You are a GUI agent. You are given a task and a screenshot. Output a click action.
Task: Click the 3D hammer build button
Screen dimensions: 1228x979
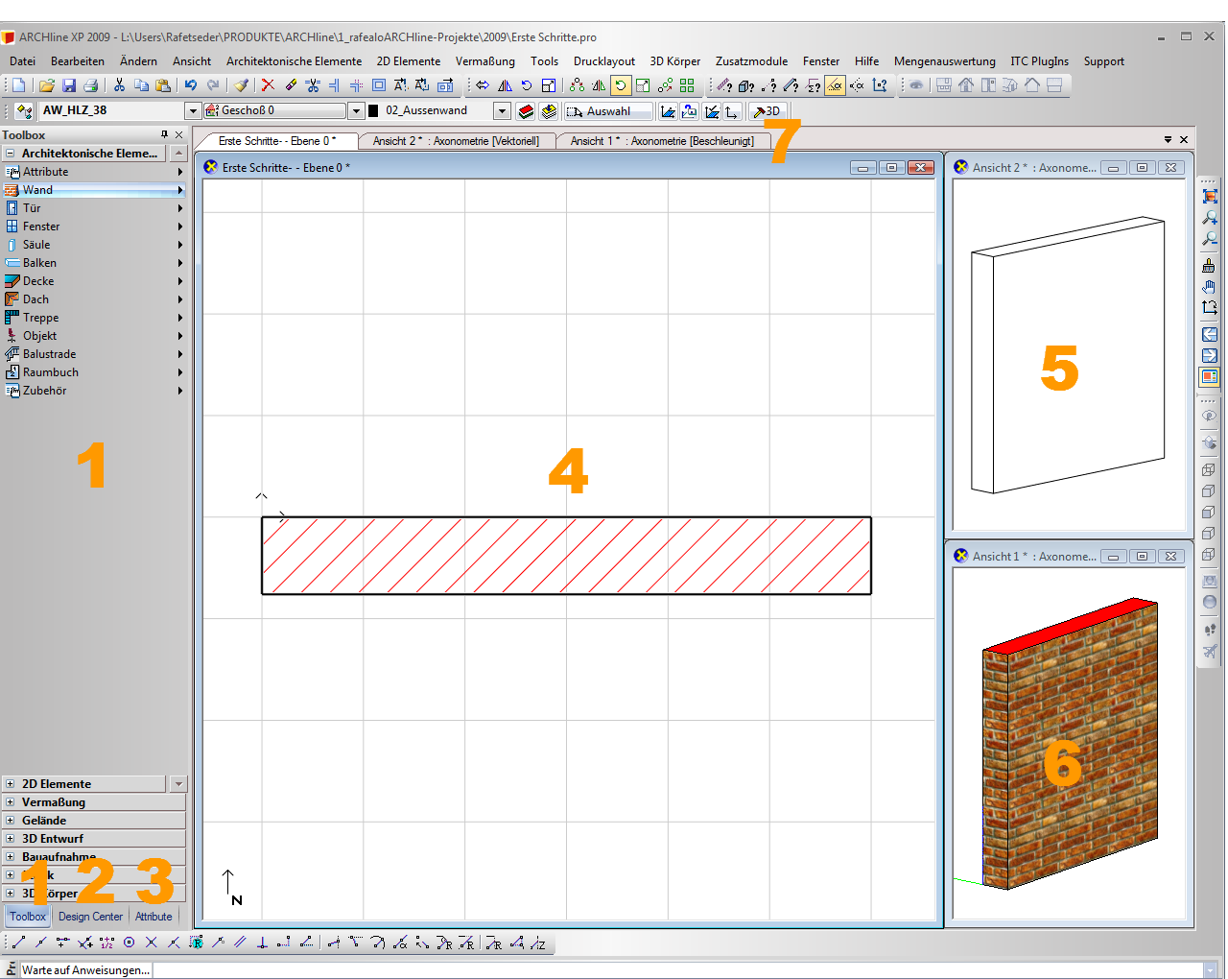click(767, 111)
